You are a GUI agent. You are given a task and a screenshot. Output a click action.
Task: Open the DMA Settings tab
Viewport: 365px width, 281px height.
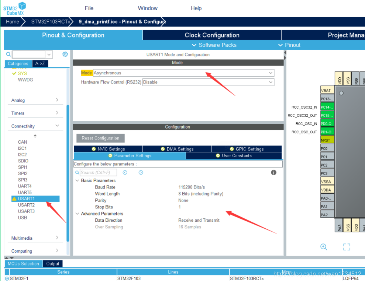point(177,149)
